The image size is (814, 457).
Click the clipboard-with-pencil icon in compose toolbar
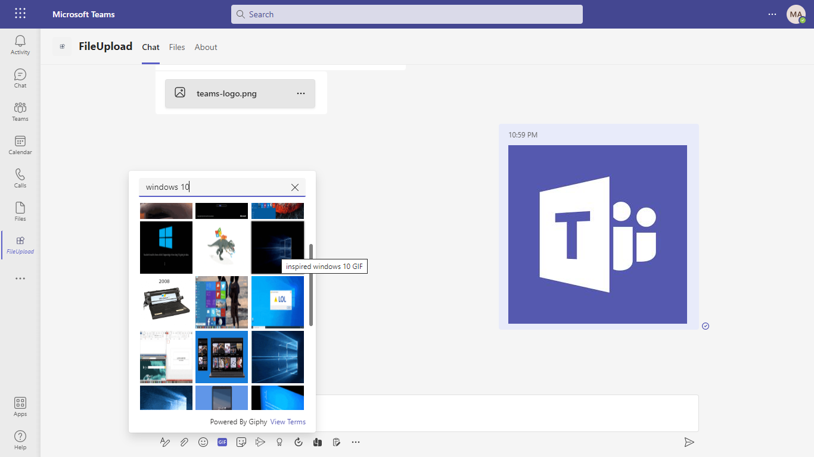click(337, 442)
